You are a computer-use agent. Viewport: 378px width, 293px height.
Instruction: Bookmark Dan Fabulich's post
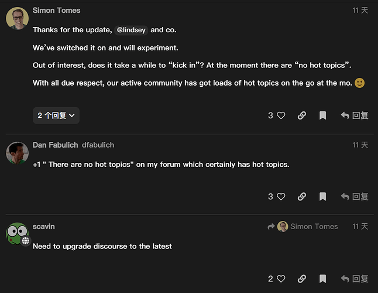tap(322, 196)
